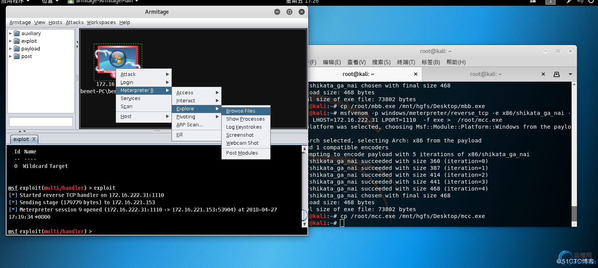Click the payload folder icon
This screenshot has height=268, width=598.
tap(17, 48)
